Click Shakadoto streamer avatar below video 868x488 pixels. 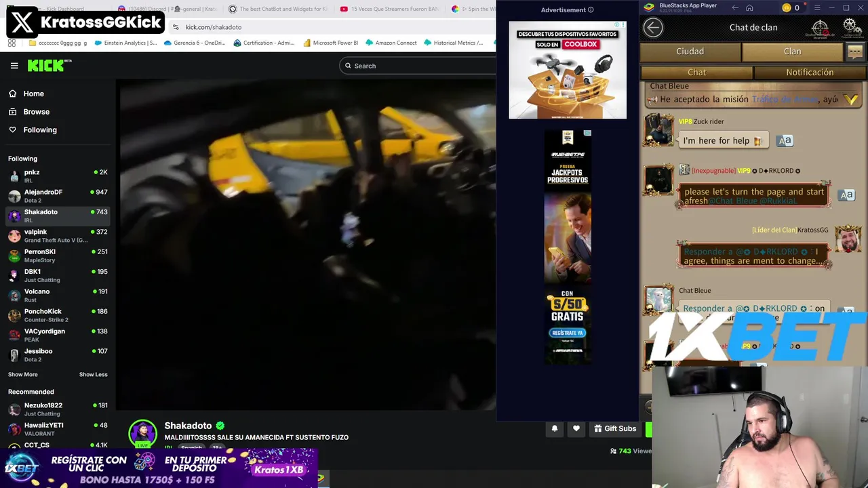click(143, 434)
